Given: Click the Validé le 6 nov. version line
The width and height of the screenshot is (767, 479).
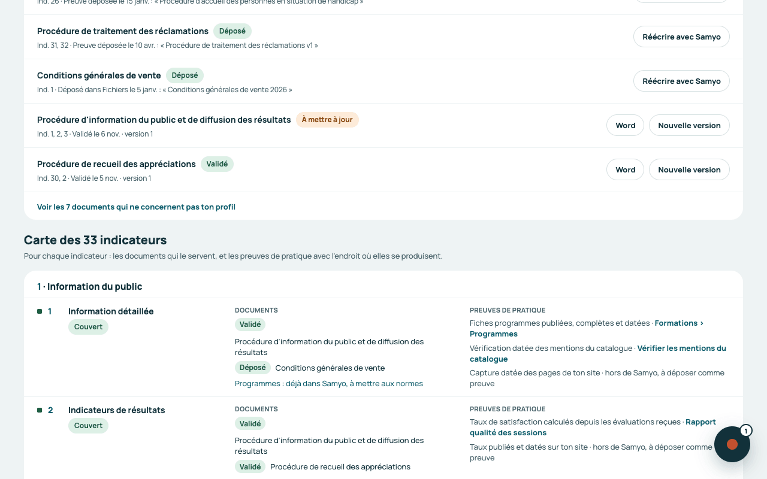Looking at the screenshot, I should 95,134.
